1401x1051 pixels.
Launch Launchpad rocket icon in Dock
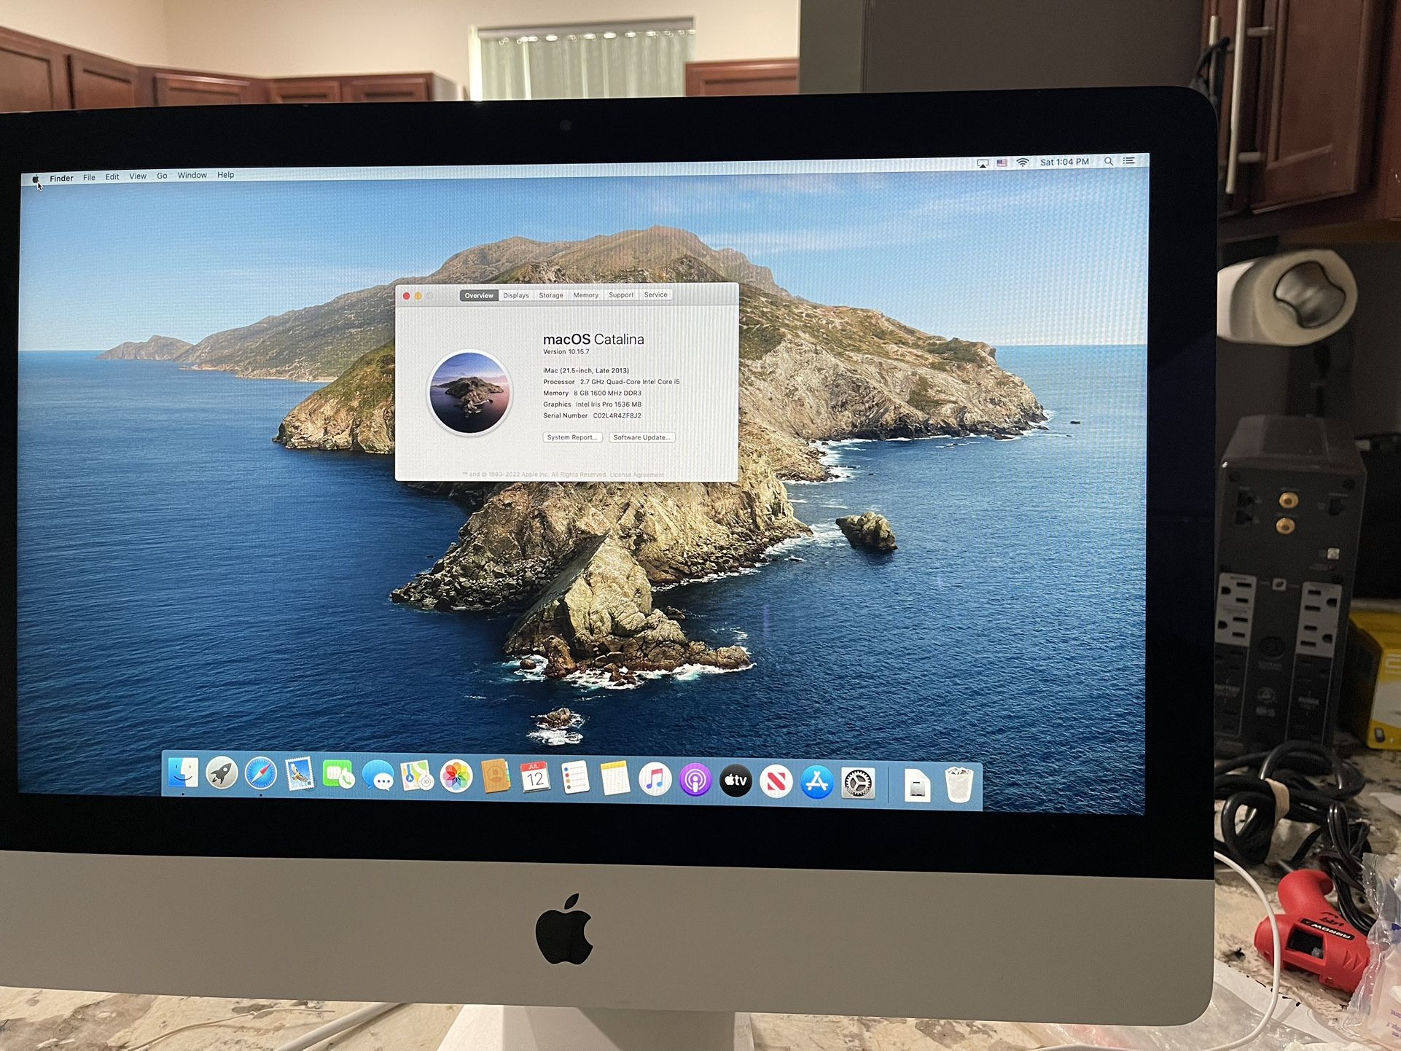pyautogui.click(x=222, y=774)
